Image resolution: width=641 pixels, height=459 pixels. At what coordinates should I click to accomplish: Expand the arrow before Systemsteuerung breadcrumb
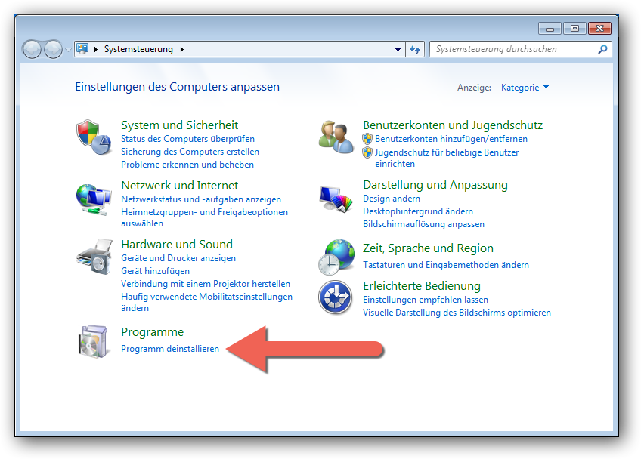(x=96, y=49)
